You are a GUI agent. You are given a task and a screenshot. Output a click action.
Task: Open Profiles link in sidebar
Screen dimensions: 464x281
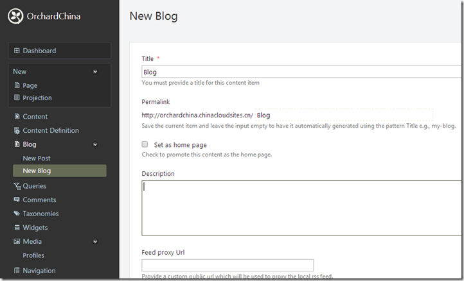33,255
